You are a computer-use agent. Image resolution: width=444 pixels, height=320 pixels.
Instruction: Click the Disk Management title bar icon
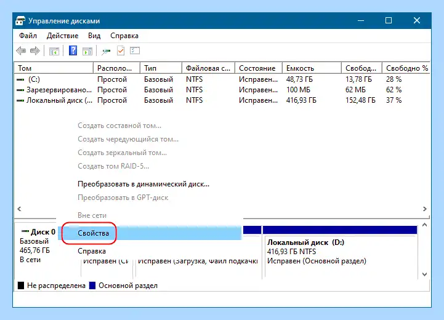[x=20, y=21]
